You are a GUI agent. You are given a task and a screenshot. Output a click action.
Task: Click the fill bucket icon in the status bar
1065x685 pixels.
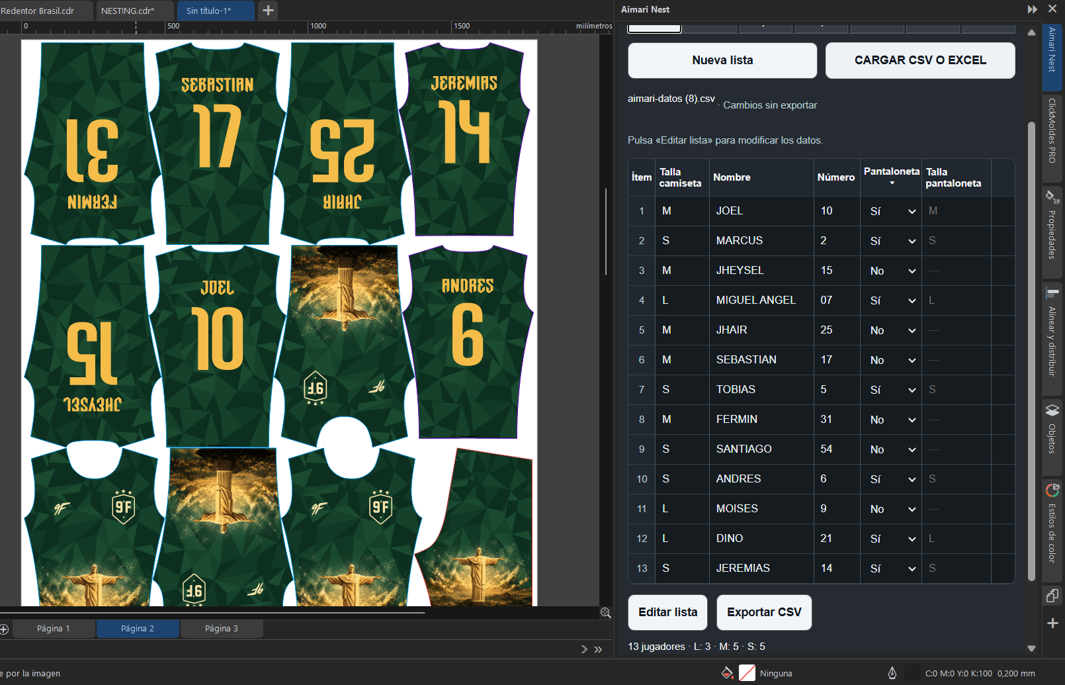pos(727,673)
